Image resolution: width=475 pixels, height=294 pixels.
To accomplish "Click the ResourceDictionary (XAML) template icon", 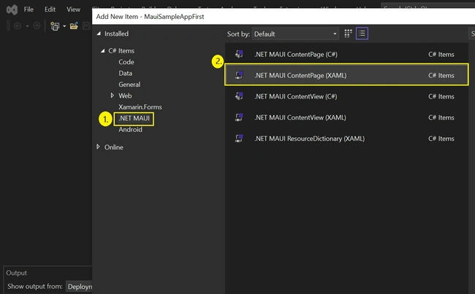I will 239,138.
